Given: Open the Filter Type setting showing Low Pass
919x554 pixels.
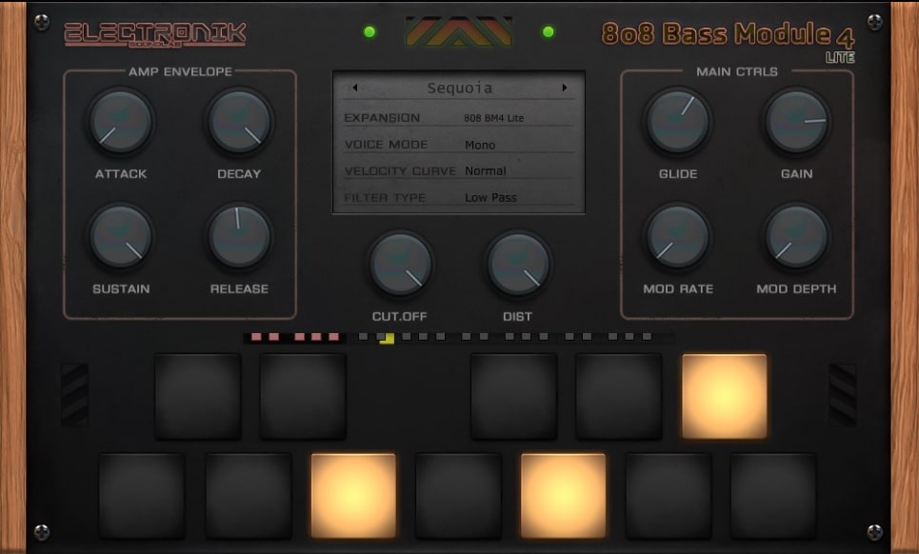Looking at the screenshot, I should pyautogui.click(x=492, y=197).
